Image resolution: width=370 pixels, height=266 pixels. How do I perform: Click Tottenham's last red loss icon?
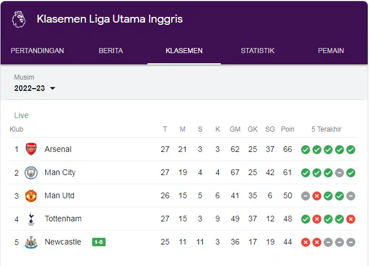(x=351, y=219)
